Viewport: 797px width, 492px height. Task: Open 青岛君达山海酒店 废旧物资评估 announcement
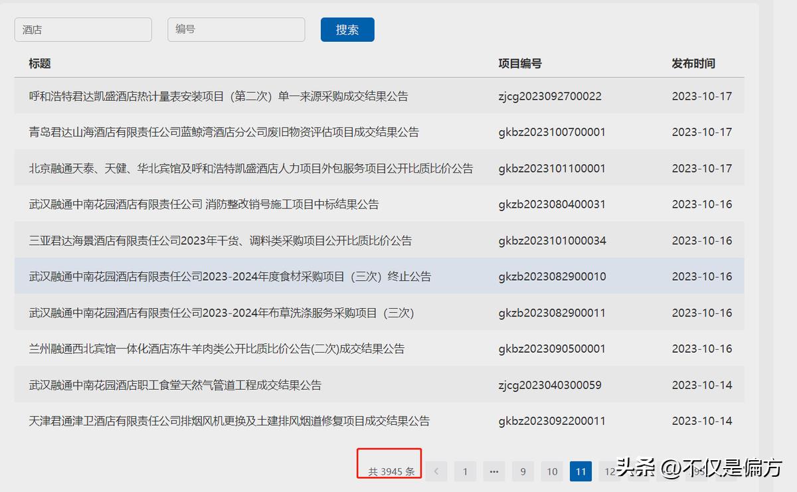tap(224, 132)
